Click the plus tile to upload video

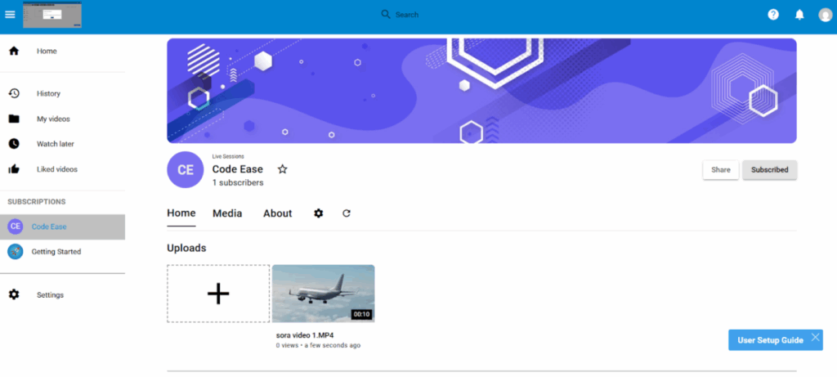click(218, 294)
